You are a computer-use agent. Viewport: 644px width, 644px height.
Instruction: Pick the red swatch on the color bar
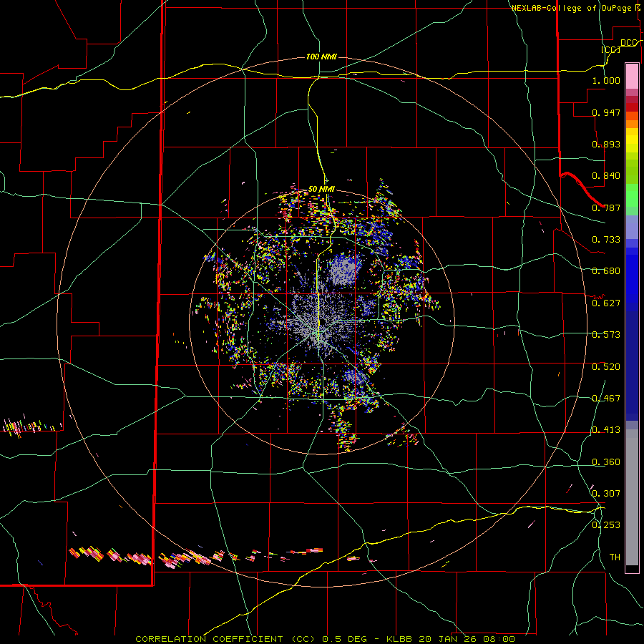[x=632, y=107]
